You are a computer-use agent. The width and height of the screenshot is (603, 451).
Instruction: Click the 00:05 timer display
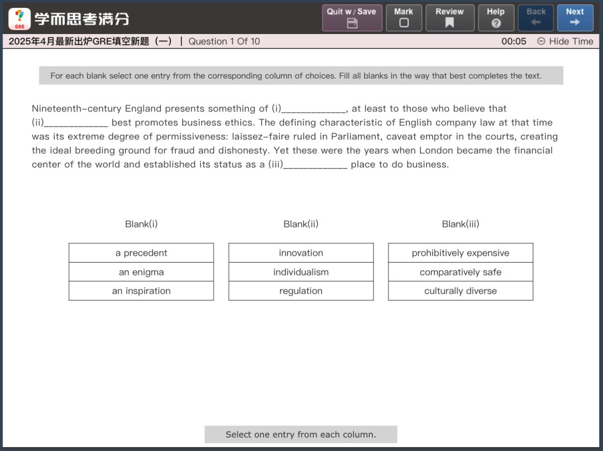[514, 41]
